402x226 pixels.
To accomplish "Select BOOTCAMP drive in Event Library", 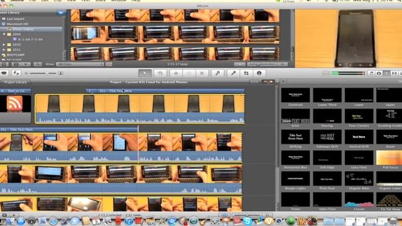I will tap(15, 55).
